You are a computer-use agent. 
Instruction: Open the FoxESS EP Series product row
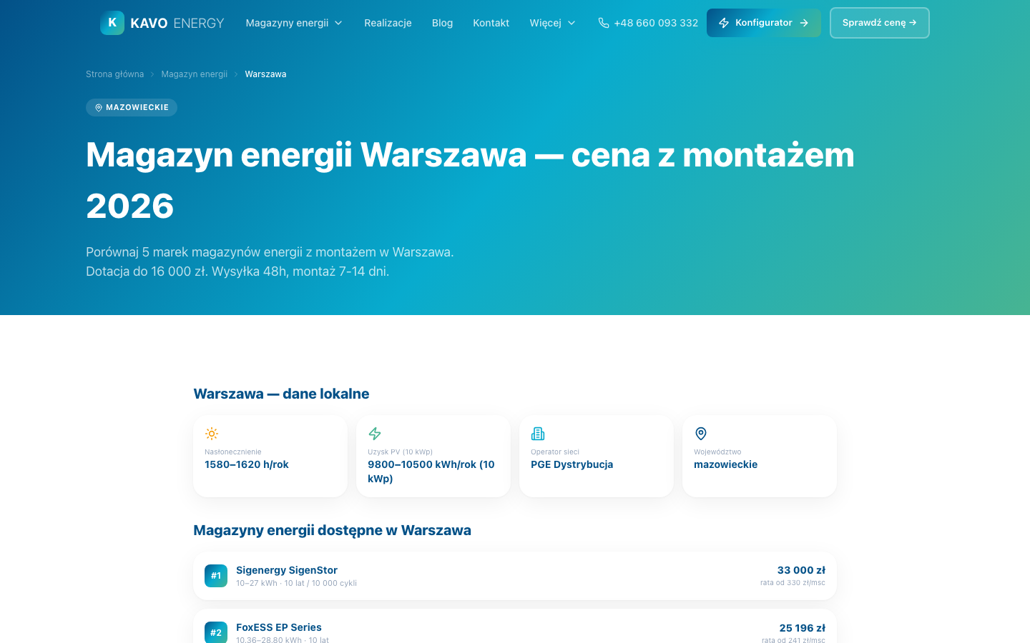pos(515,627)
